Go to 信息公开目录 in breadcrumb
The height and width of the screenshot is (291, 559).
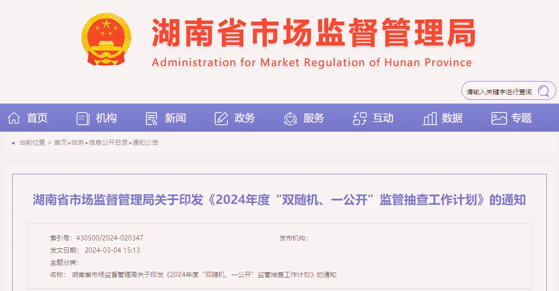point(108,142)
